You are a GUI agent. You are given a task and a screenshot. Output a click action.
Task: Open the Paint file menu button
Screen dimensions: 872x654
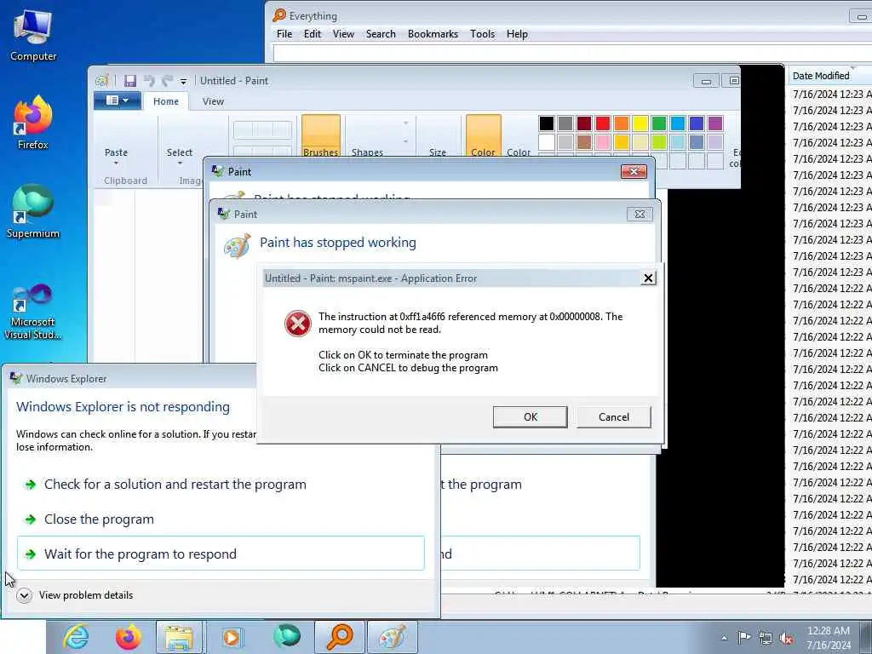tap(117, 100)
